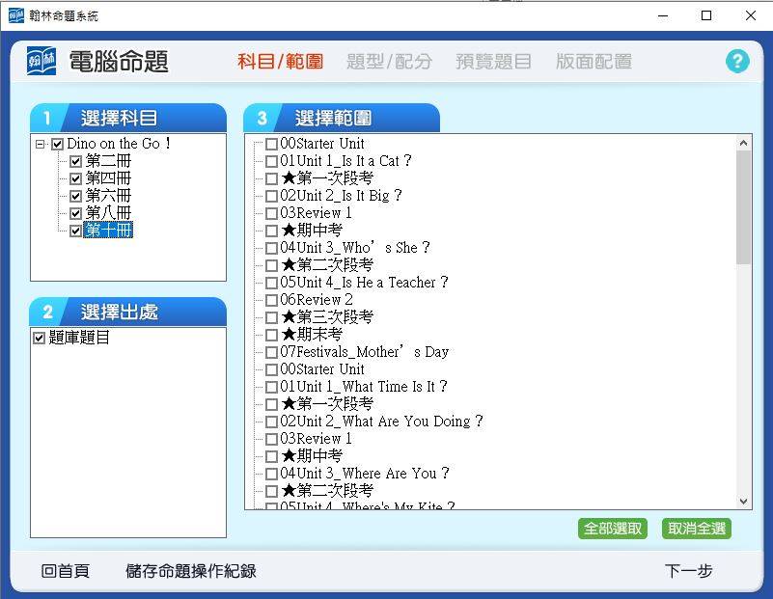Uncheck 第四冊 checkbox
Screen dimensions: 773x599
point(75,178)
